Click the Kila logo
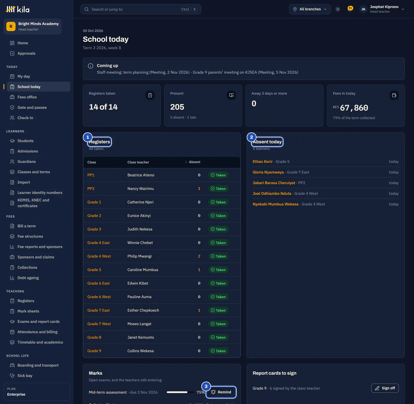 click(x=18, y=9)
